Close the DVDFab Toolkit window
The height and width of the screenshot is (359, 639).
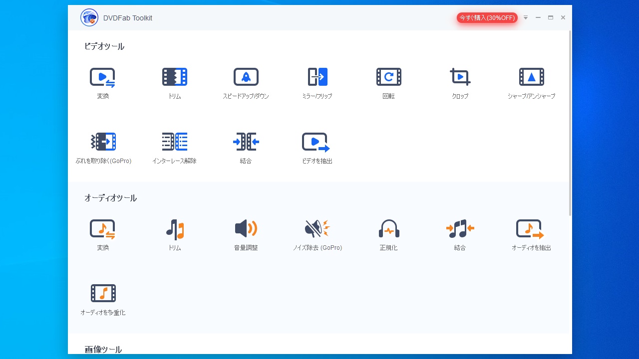[x=563, y=17]
